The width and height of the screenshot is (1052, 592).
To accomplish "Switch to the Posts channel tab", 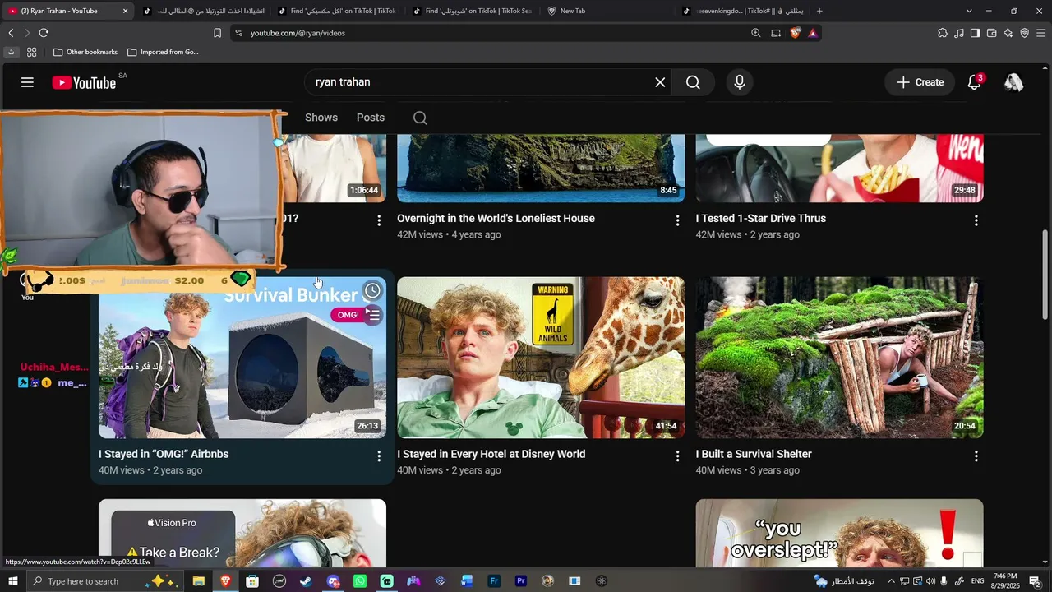I will tap(371, 118).
